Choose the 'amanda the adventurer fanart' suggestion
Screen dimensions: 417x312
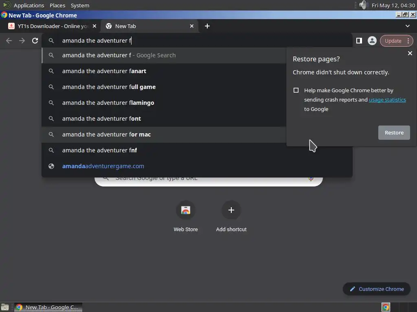[x=164, y=71]
